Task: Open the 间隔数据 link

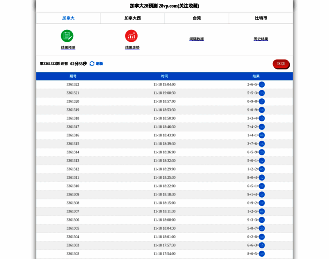Action: pos(197,39)
